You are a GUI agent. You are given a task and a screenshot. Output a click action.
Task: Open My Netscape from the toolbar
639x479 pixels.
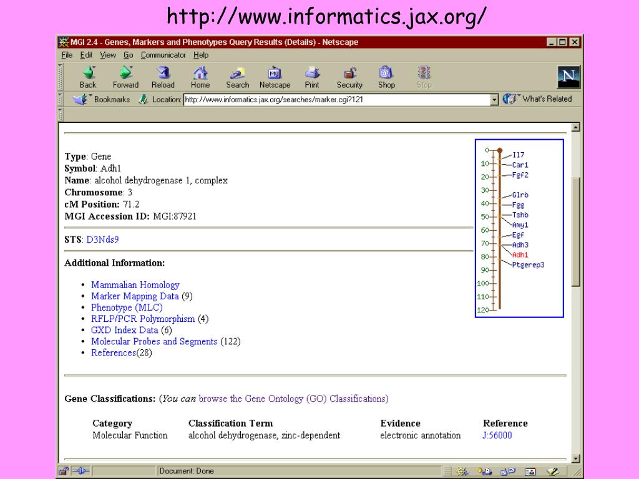(275, 77)
